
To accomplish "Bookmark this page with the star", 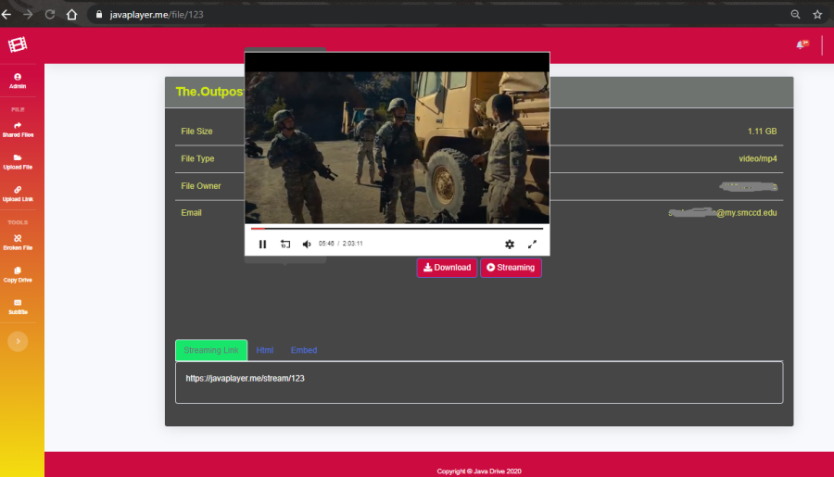I will click(817, 15).
